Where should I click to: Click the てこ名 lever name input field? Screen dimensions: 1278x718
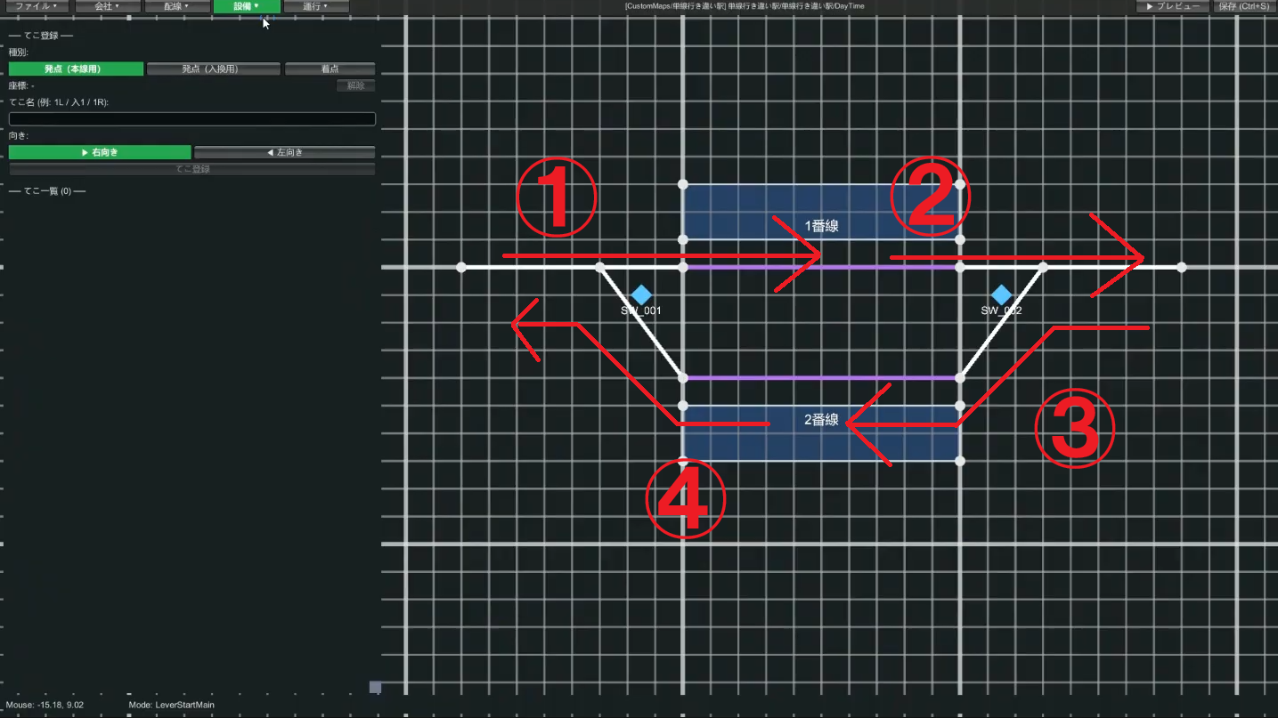[x=192, y=118]
